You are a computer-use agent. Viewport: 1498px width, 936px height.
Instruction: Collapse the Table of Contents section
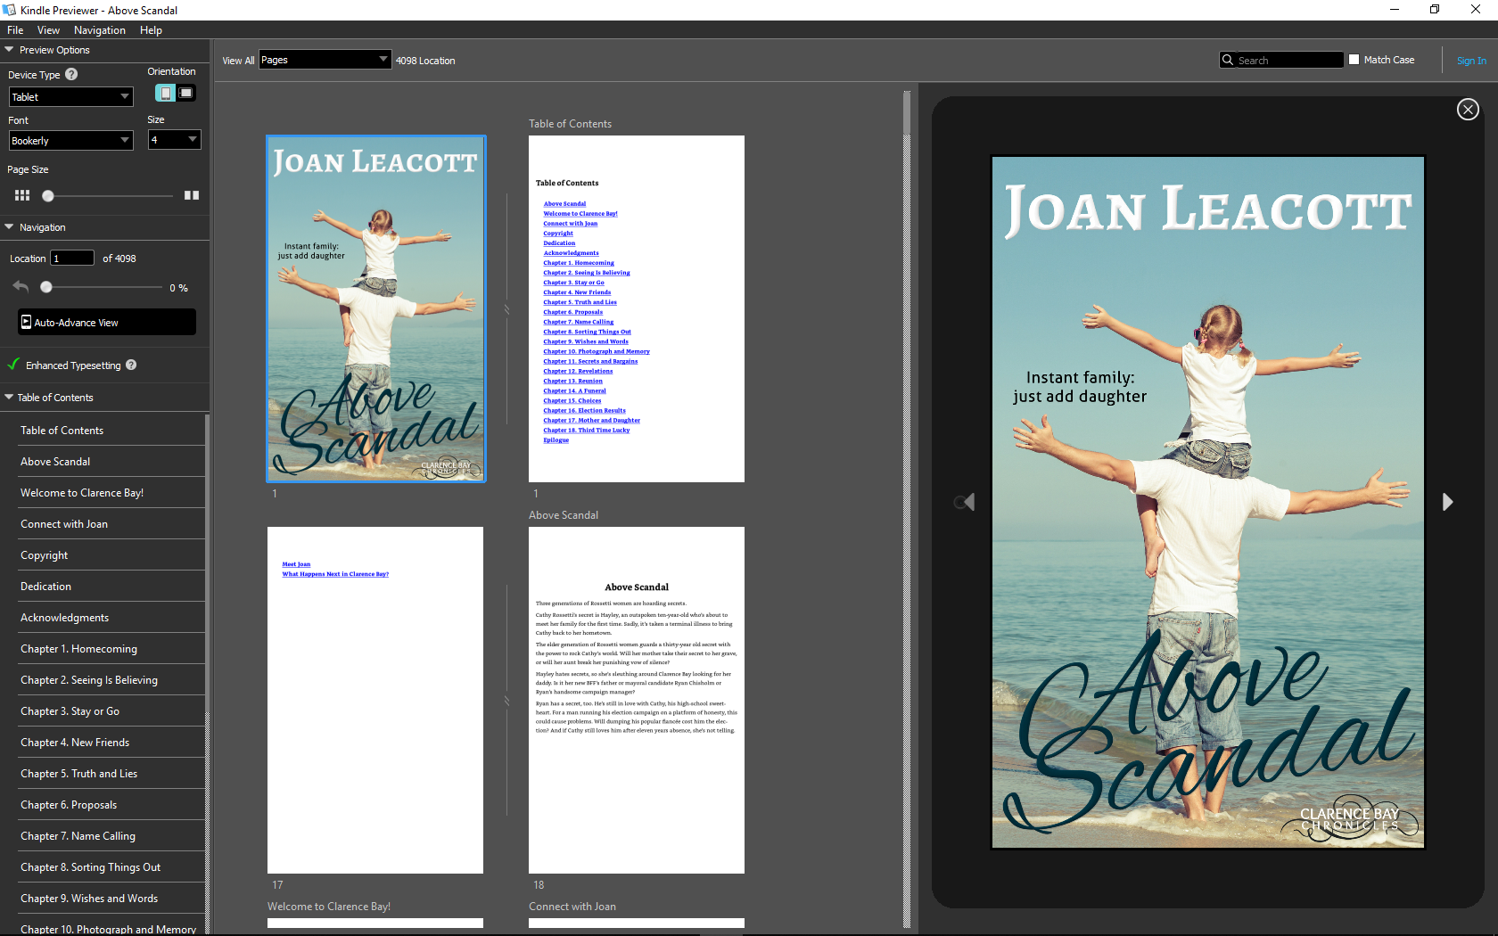pos(9,397)
